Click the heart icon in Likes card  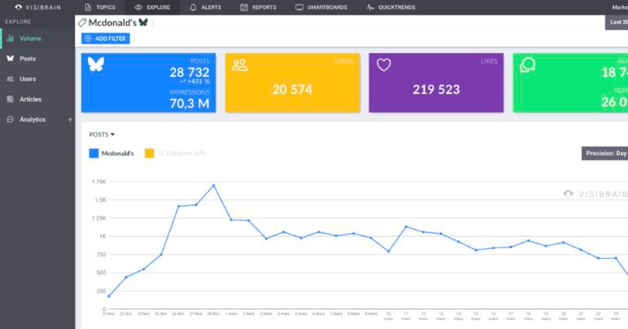(x=384, y=65)
